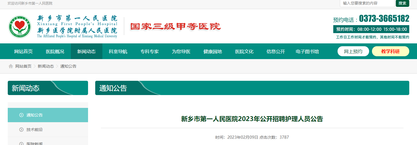Focus the search input field

point(367,3)
